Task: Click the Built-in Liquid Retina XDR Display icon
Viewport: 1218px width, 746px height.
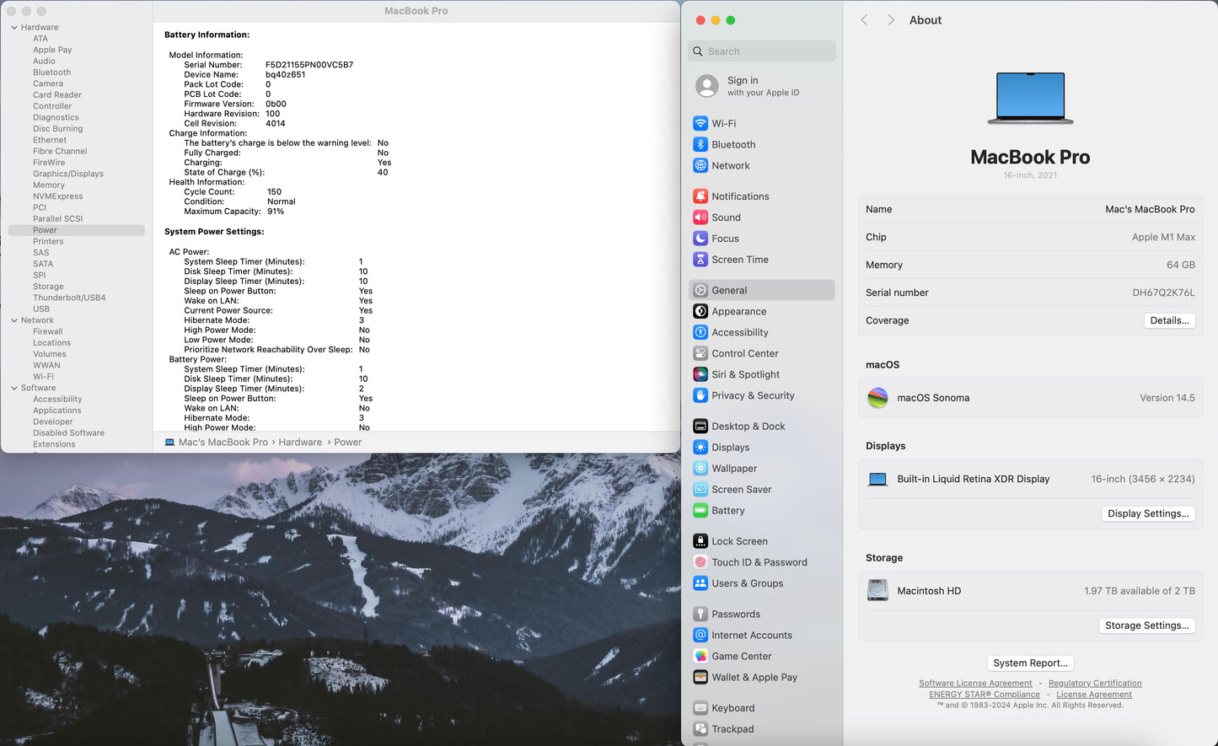Action: tap(877, 479)
